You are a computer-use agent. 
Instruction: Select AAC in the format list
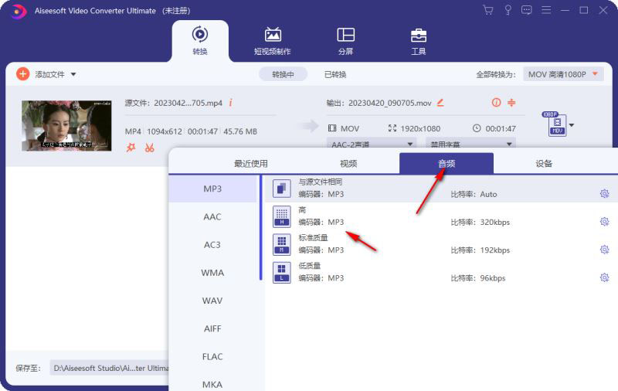(x=212, y=216)
